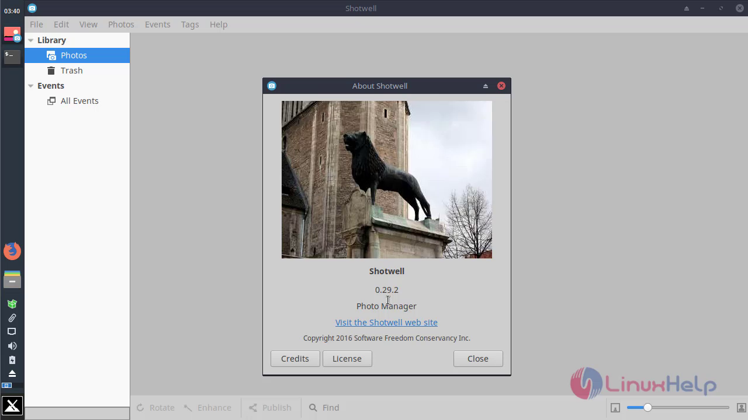This screenshot has width=748, height=420.
Task: Click the Library heading text
Action: tap(51, 40)
